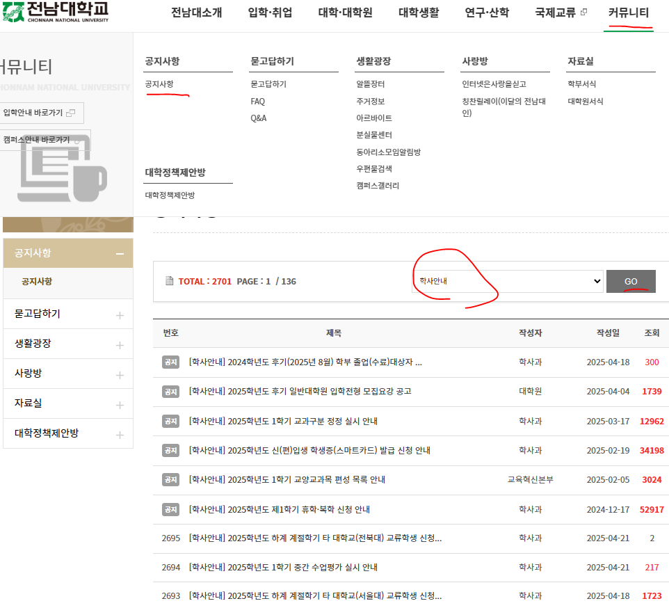Open the 대학생활 top menu
Viewport: 669px width, 608px height.
point(419,13)
